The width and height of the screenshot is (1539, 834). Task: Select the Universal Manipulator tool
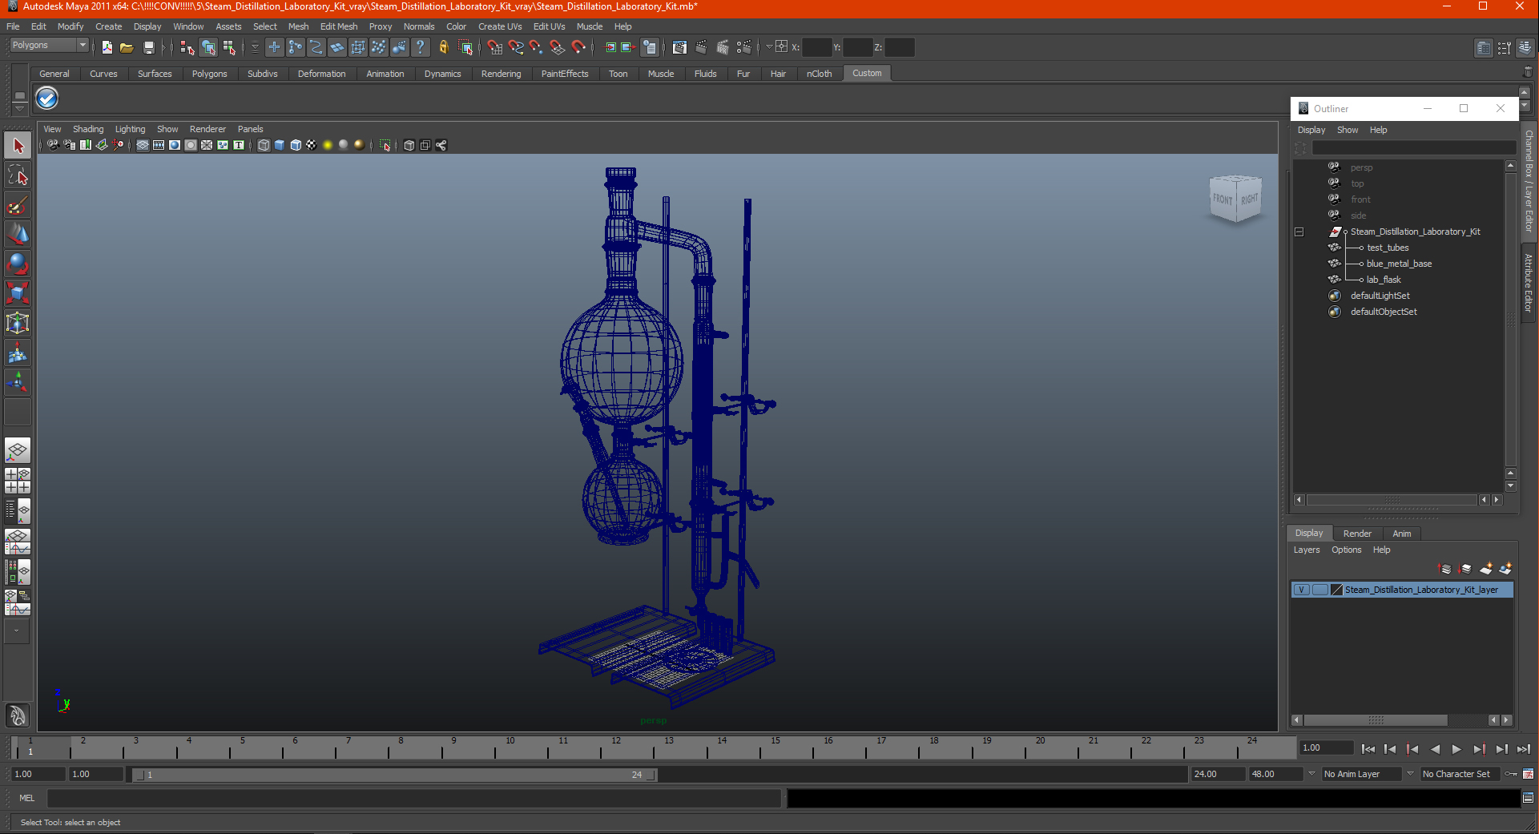coord(18,323)
